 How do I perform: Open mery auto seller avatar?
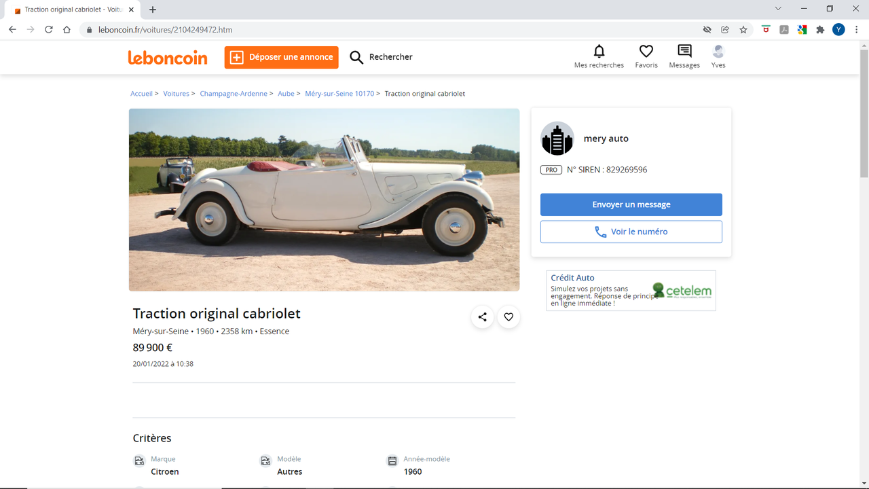[557, 139]
